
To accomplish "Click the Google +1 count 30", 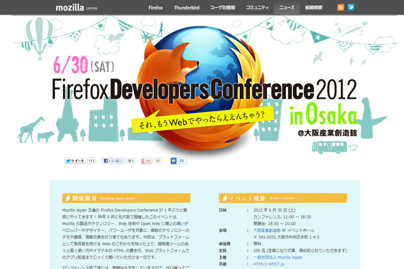I will pyautogui.click(x=157, y=161).
